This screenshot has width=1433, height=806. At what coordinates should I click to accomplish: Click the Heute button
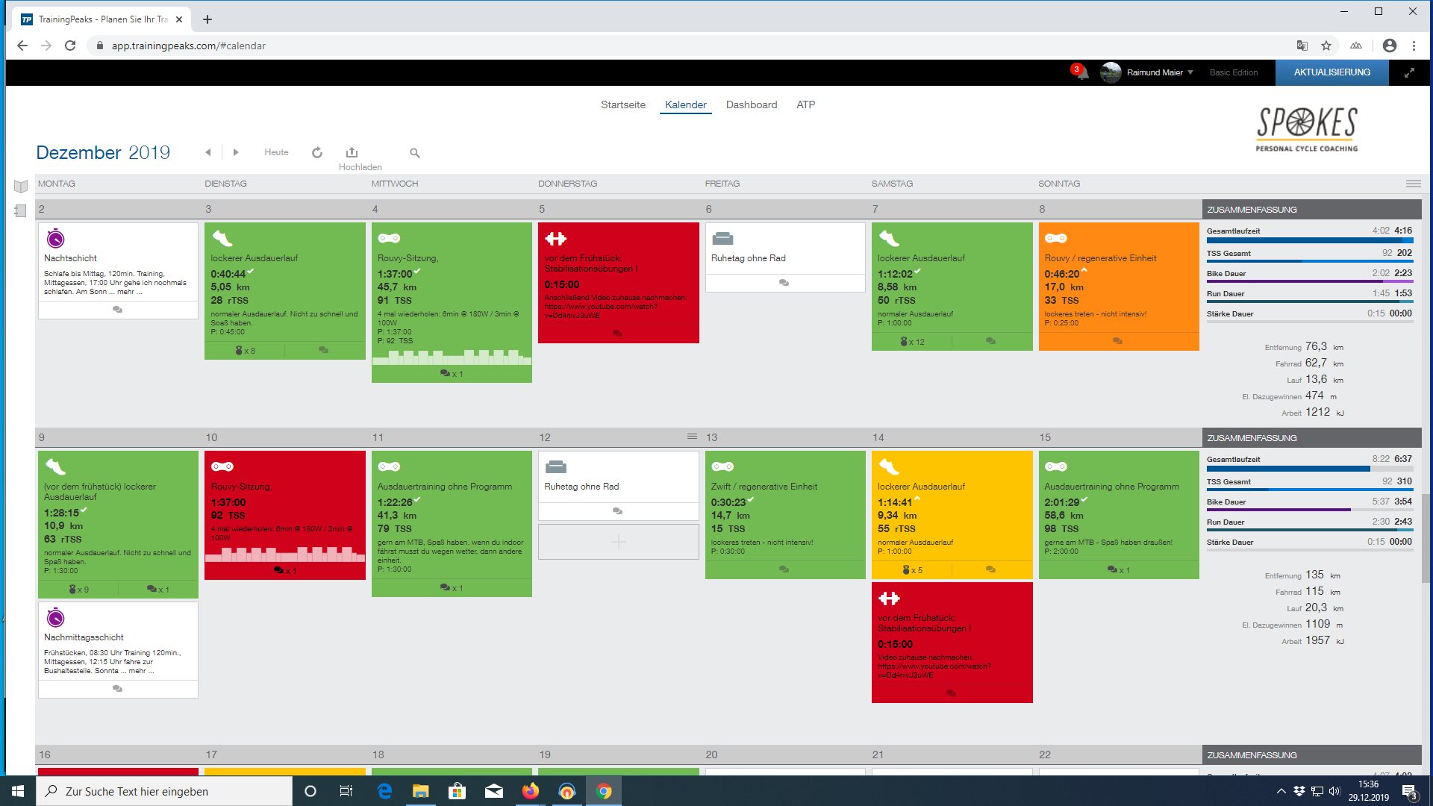276,152
